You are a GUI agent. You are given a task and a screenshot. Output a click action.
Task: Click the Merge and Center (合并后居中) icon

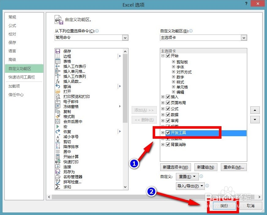(x=58, y=121)
